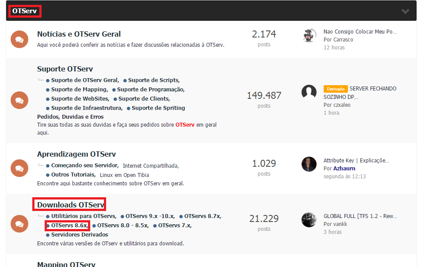Open the Notícias e OTServ Geral forum
The width and height of the screenshot is (424, 267).
point(79,34)
